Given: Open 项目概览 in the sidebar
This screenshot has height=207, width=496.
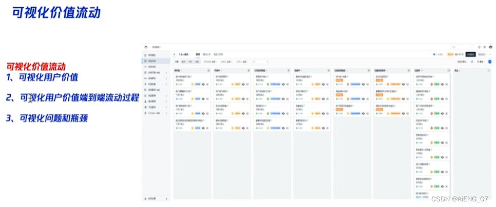Looking at the screenshot, I should [x=153, y=55].
